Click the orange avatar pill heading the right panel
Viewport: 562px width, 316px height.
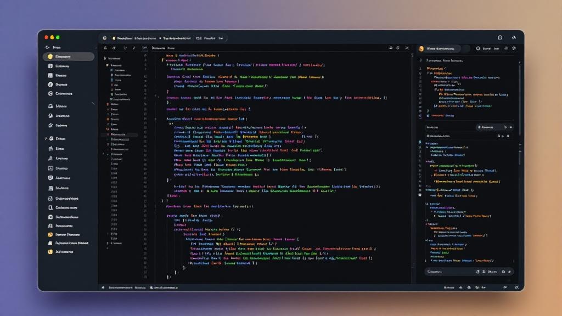(439, 49)
